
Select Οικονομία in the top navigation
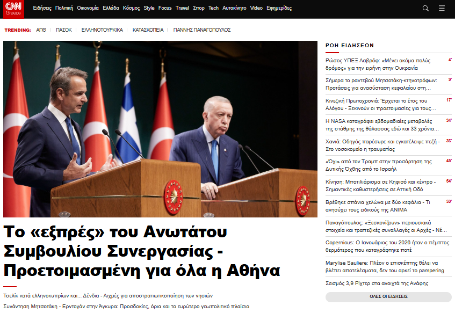(88, 9)
